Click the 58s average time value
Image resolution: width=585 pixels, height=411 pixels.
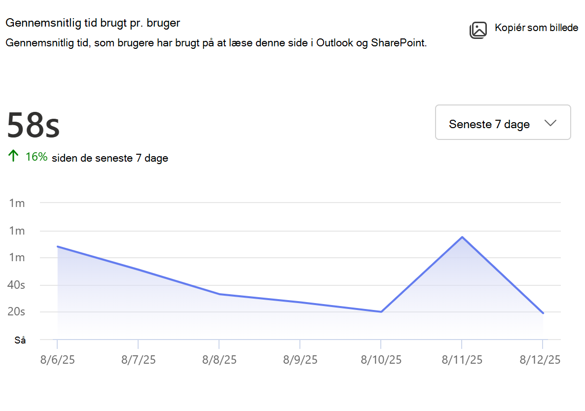pyautogui.click(x=34, y=125)
